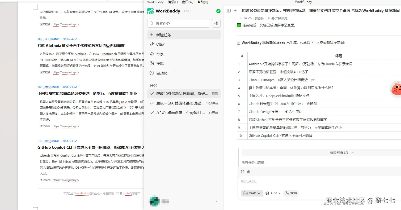Click table row Claude封号潮失控
The image size is (401, 210).
319,104
